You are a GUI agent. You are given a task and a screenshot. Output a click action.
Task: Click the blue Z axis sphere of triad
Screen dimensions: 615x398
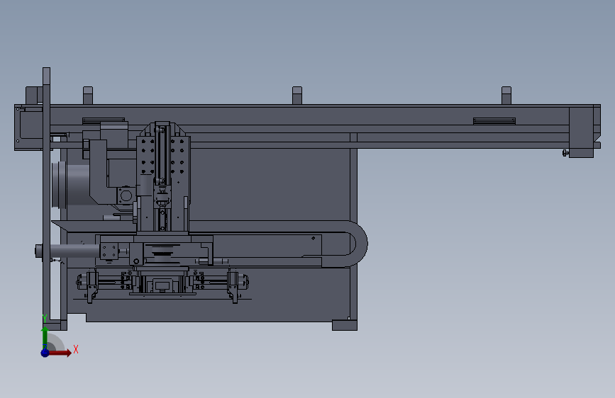click(x=45, y=353)
